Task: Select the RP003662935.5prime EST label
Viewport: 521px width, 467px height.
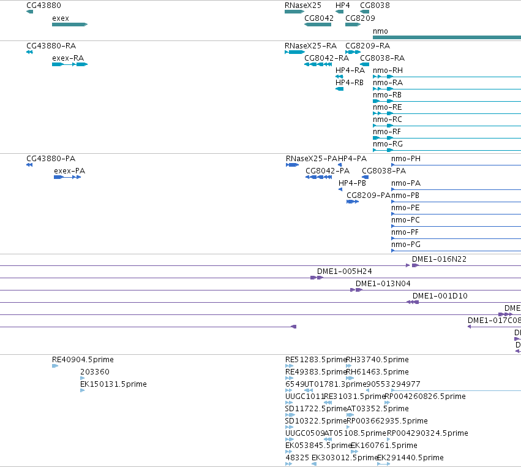Action: point(387,421)
